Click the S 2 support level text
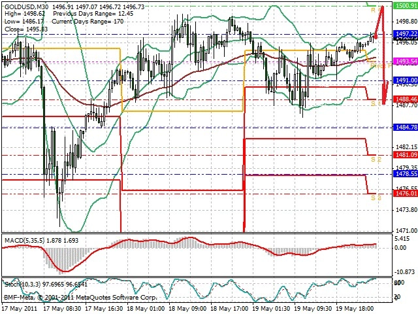 376,160
